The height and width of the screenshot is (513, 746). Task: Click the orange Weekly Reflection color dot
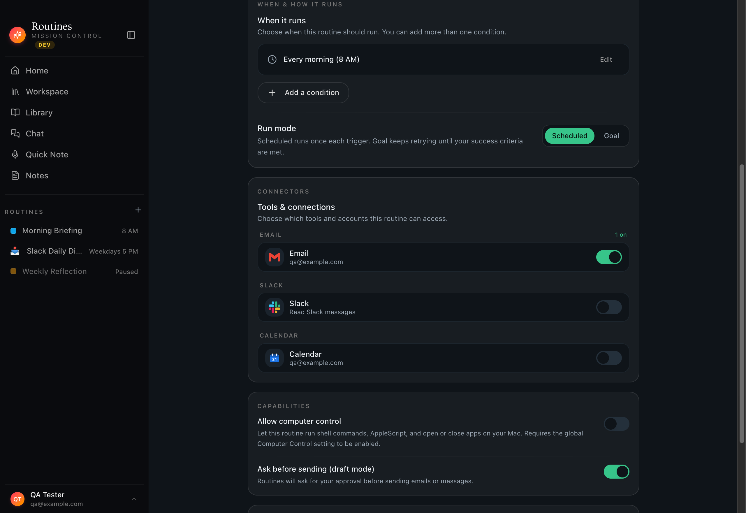tap(13, 271)
